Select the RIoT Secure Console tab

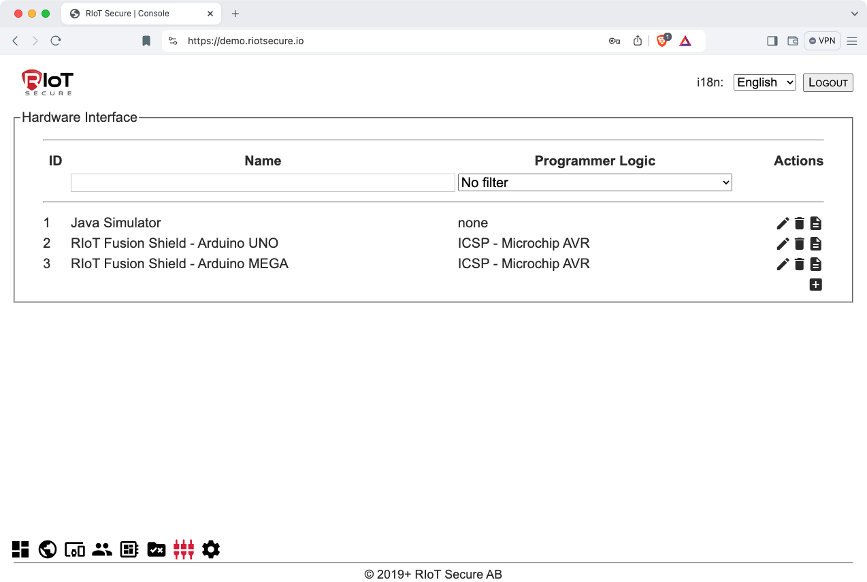coord(128,14)
